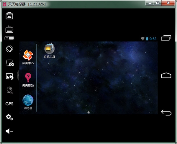Click the keyboard icon in the sidebar
Image resolution: width=177 pixels, height=144 pixels.
coord(9,29)
